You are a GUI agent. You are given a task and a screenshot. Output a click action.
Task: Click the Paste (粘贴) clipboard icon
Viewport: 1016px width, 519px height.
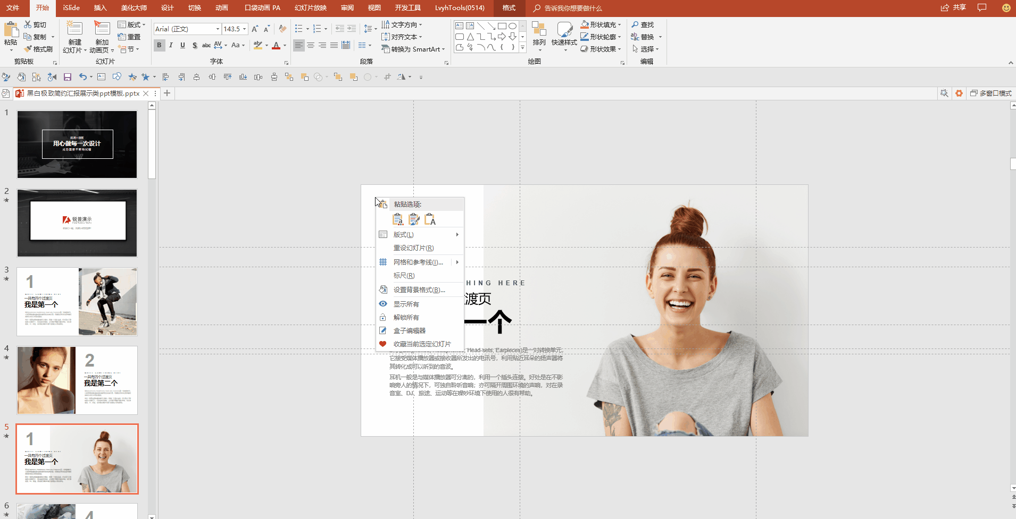point(11,30)
